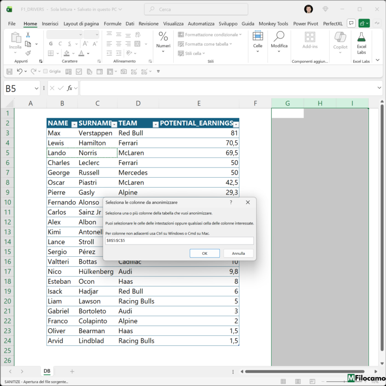The height and width of the screenshot is (386, 386).
Task: Open the Celle group button
Action: 258,41
